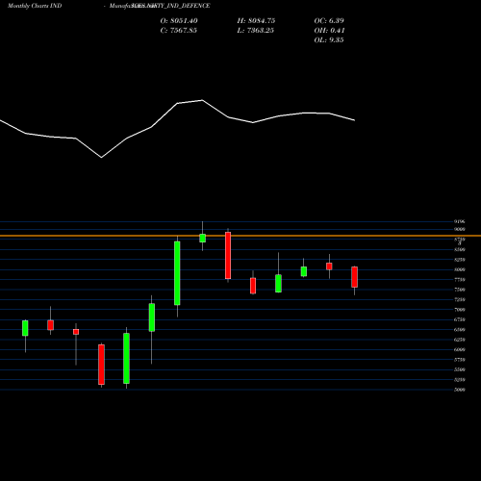481x481 pixels.
Task: Click the 9196 price axis label
Action: pyautogui.click(x=460, y=221)
